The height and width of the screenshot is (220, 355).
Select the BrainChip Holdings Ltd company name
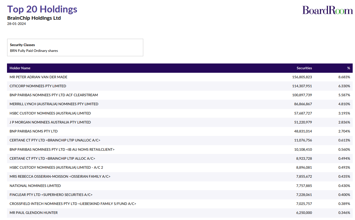pyautogui.click(x=34, y=18)
